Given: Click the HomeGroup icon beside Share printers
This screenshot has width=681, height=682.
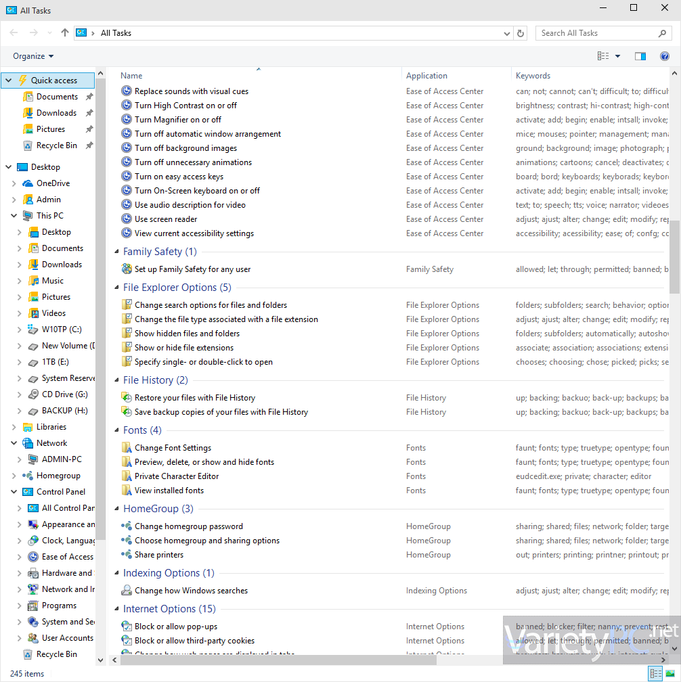Looking at the screenshot, I should [x=127, y=554].
